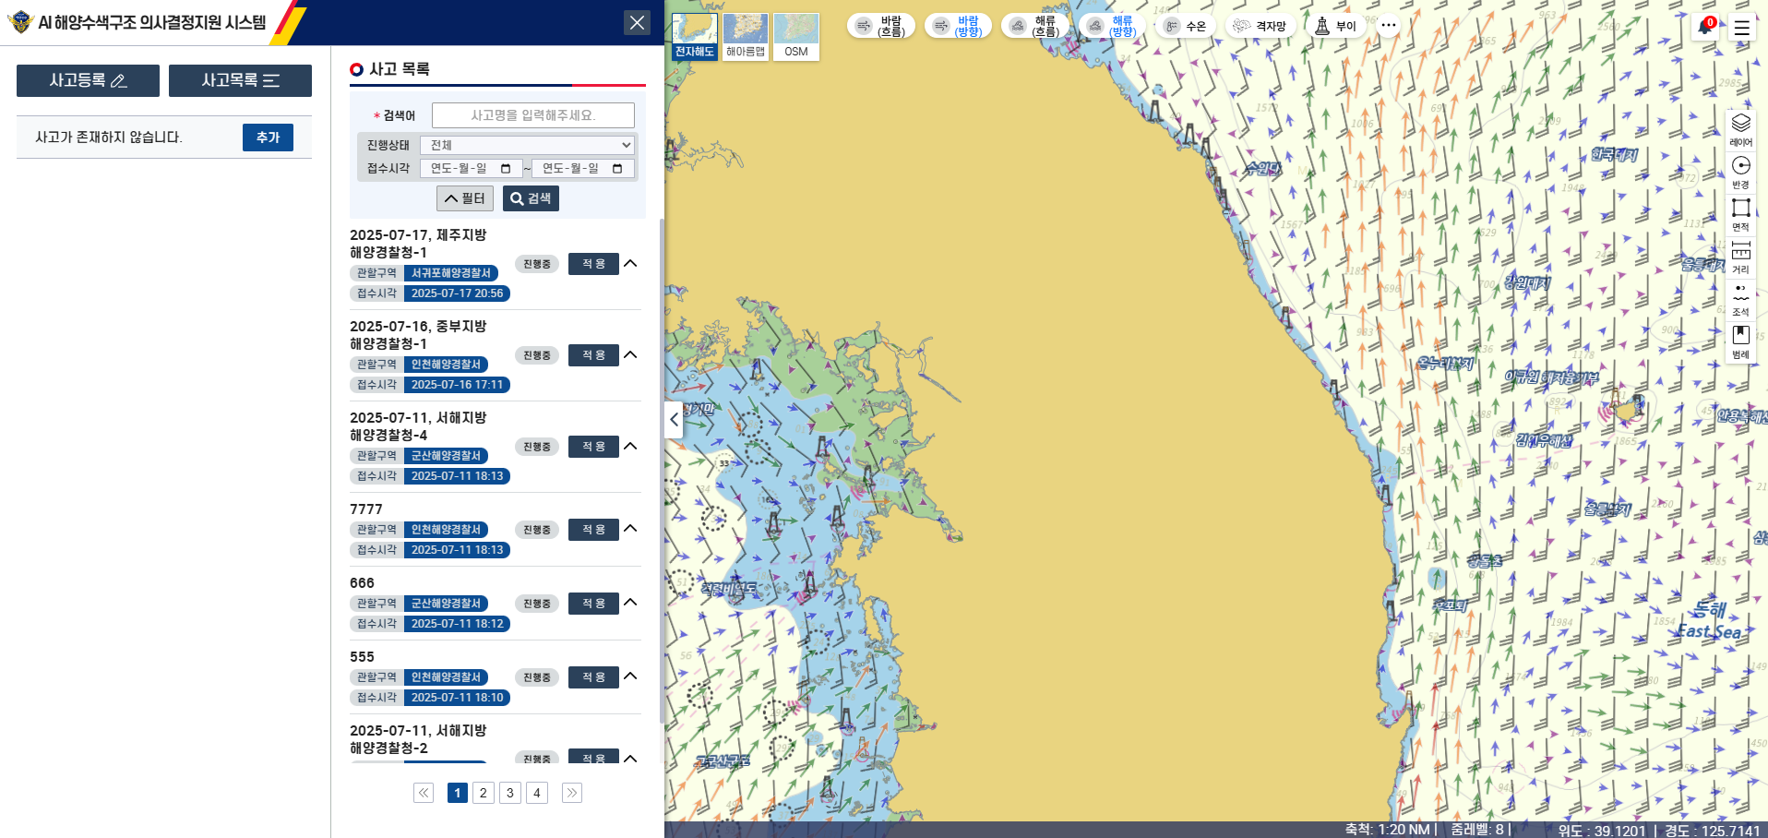Switch base map to OSM
1768x838 pixels.
click(795, 37)
